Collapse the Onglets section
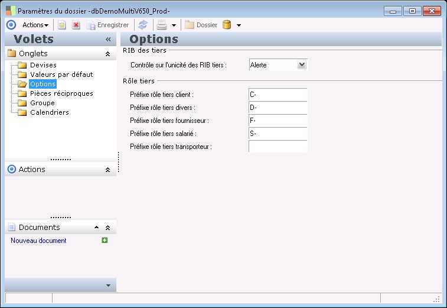The width and height of the screenshot is (447, 308). click(107, 54)
